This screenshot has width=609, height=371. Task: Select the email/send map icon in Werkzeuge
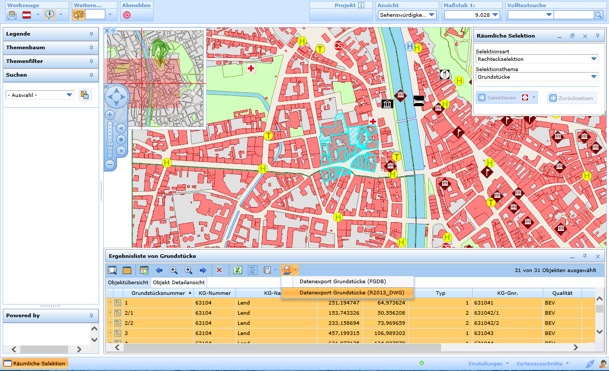point(11,15)
